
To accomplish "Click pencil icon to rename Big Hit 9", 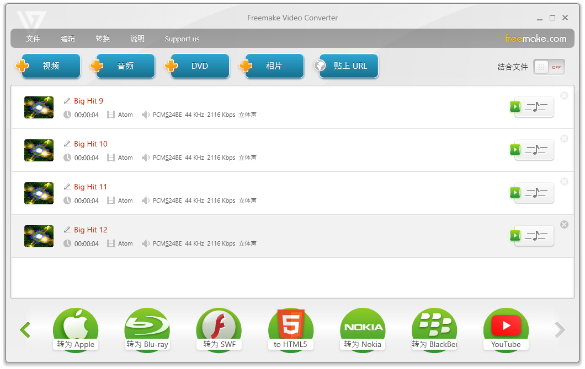I will (67, 101).
